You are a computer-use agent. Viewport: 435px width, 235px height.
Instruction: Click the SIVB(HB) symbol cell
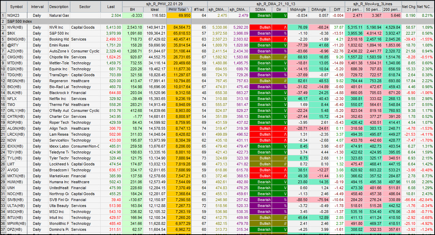click(x=16, y=200)
